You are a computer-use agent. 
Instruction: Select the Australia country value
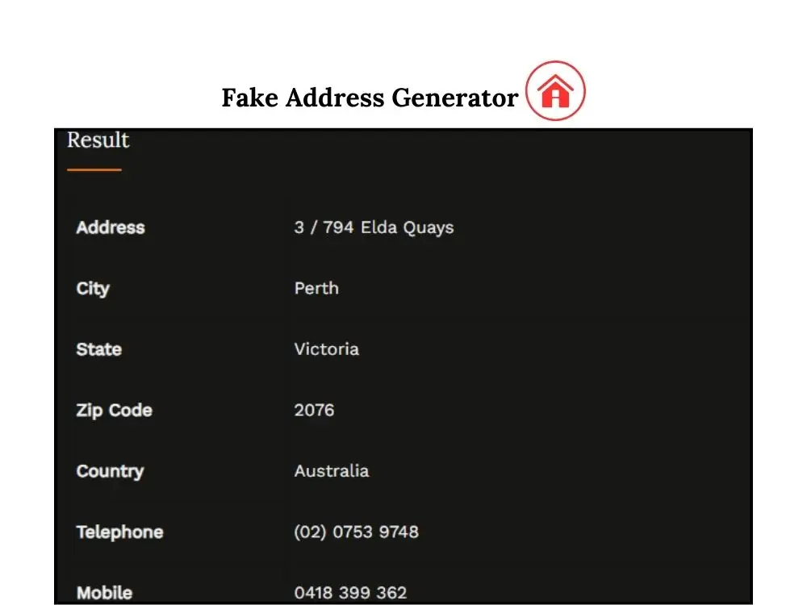pyautogui.click(x=331, y=471)
